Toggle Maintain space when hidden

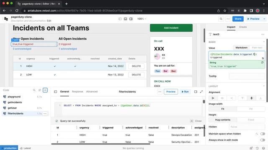[263, 134]
